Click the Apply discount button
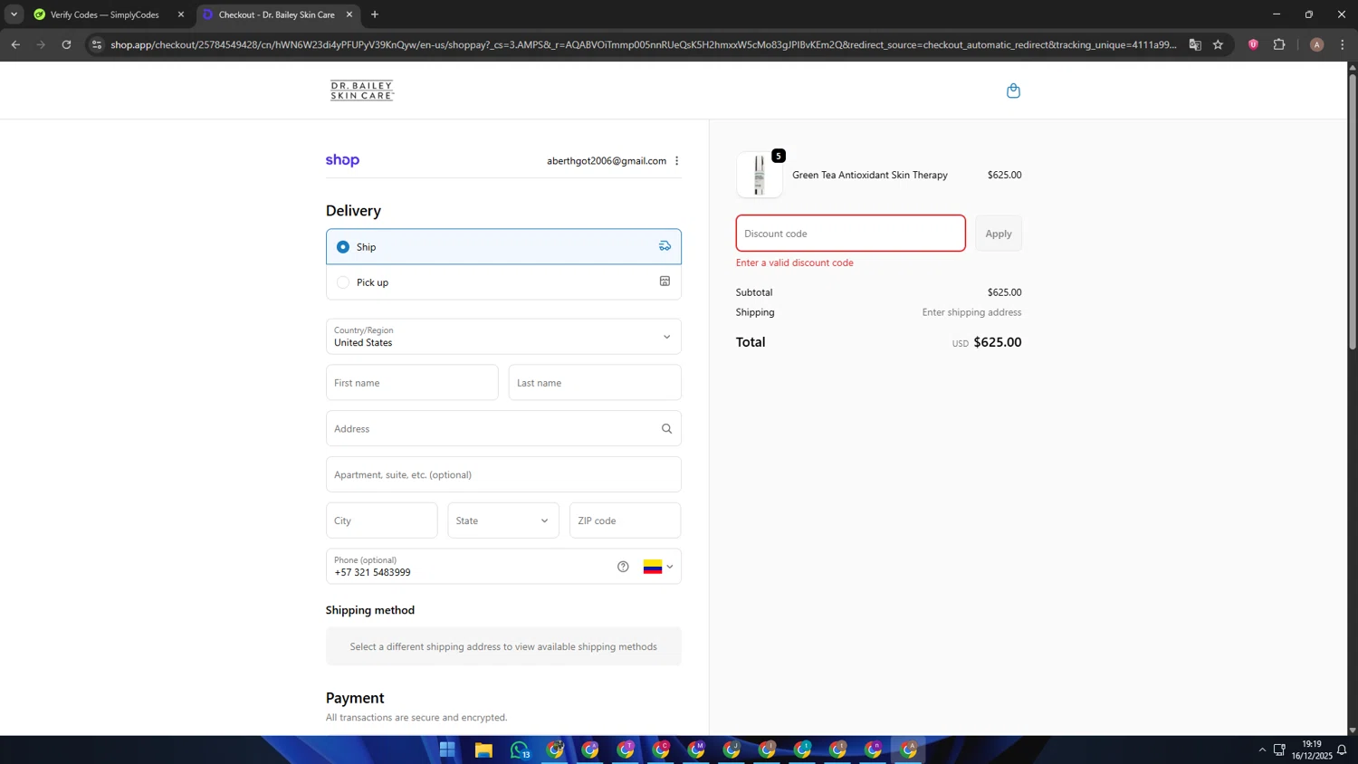The image size is (1358, 764). 999,234
